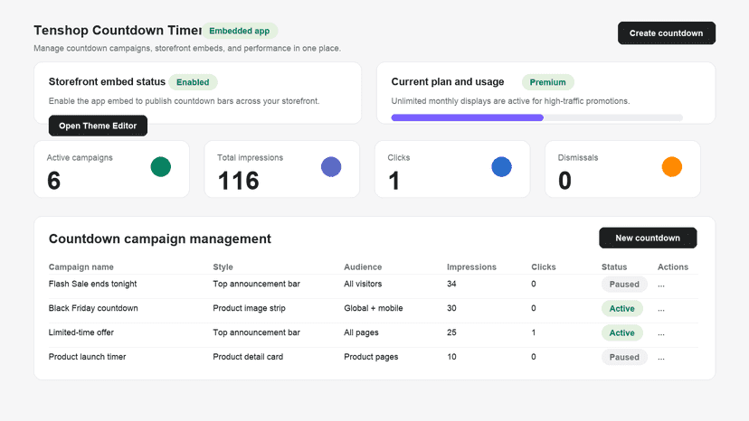Click the Current plan and usage heading
The width and height of the screenshot is (749, 421).
(448, 81)
